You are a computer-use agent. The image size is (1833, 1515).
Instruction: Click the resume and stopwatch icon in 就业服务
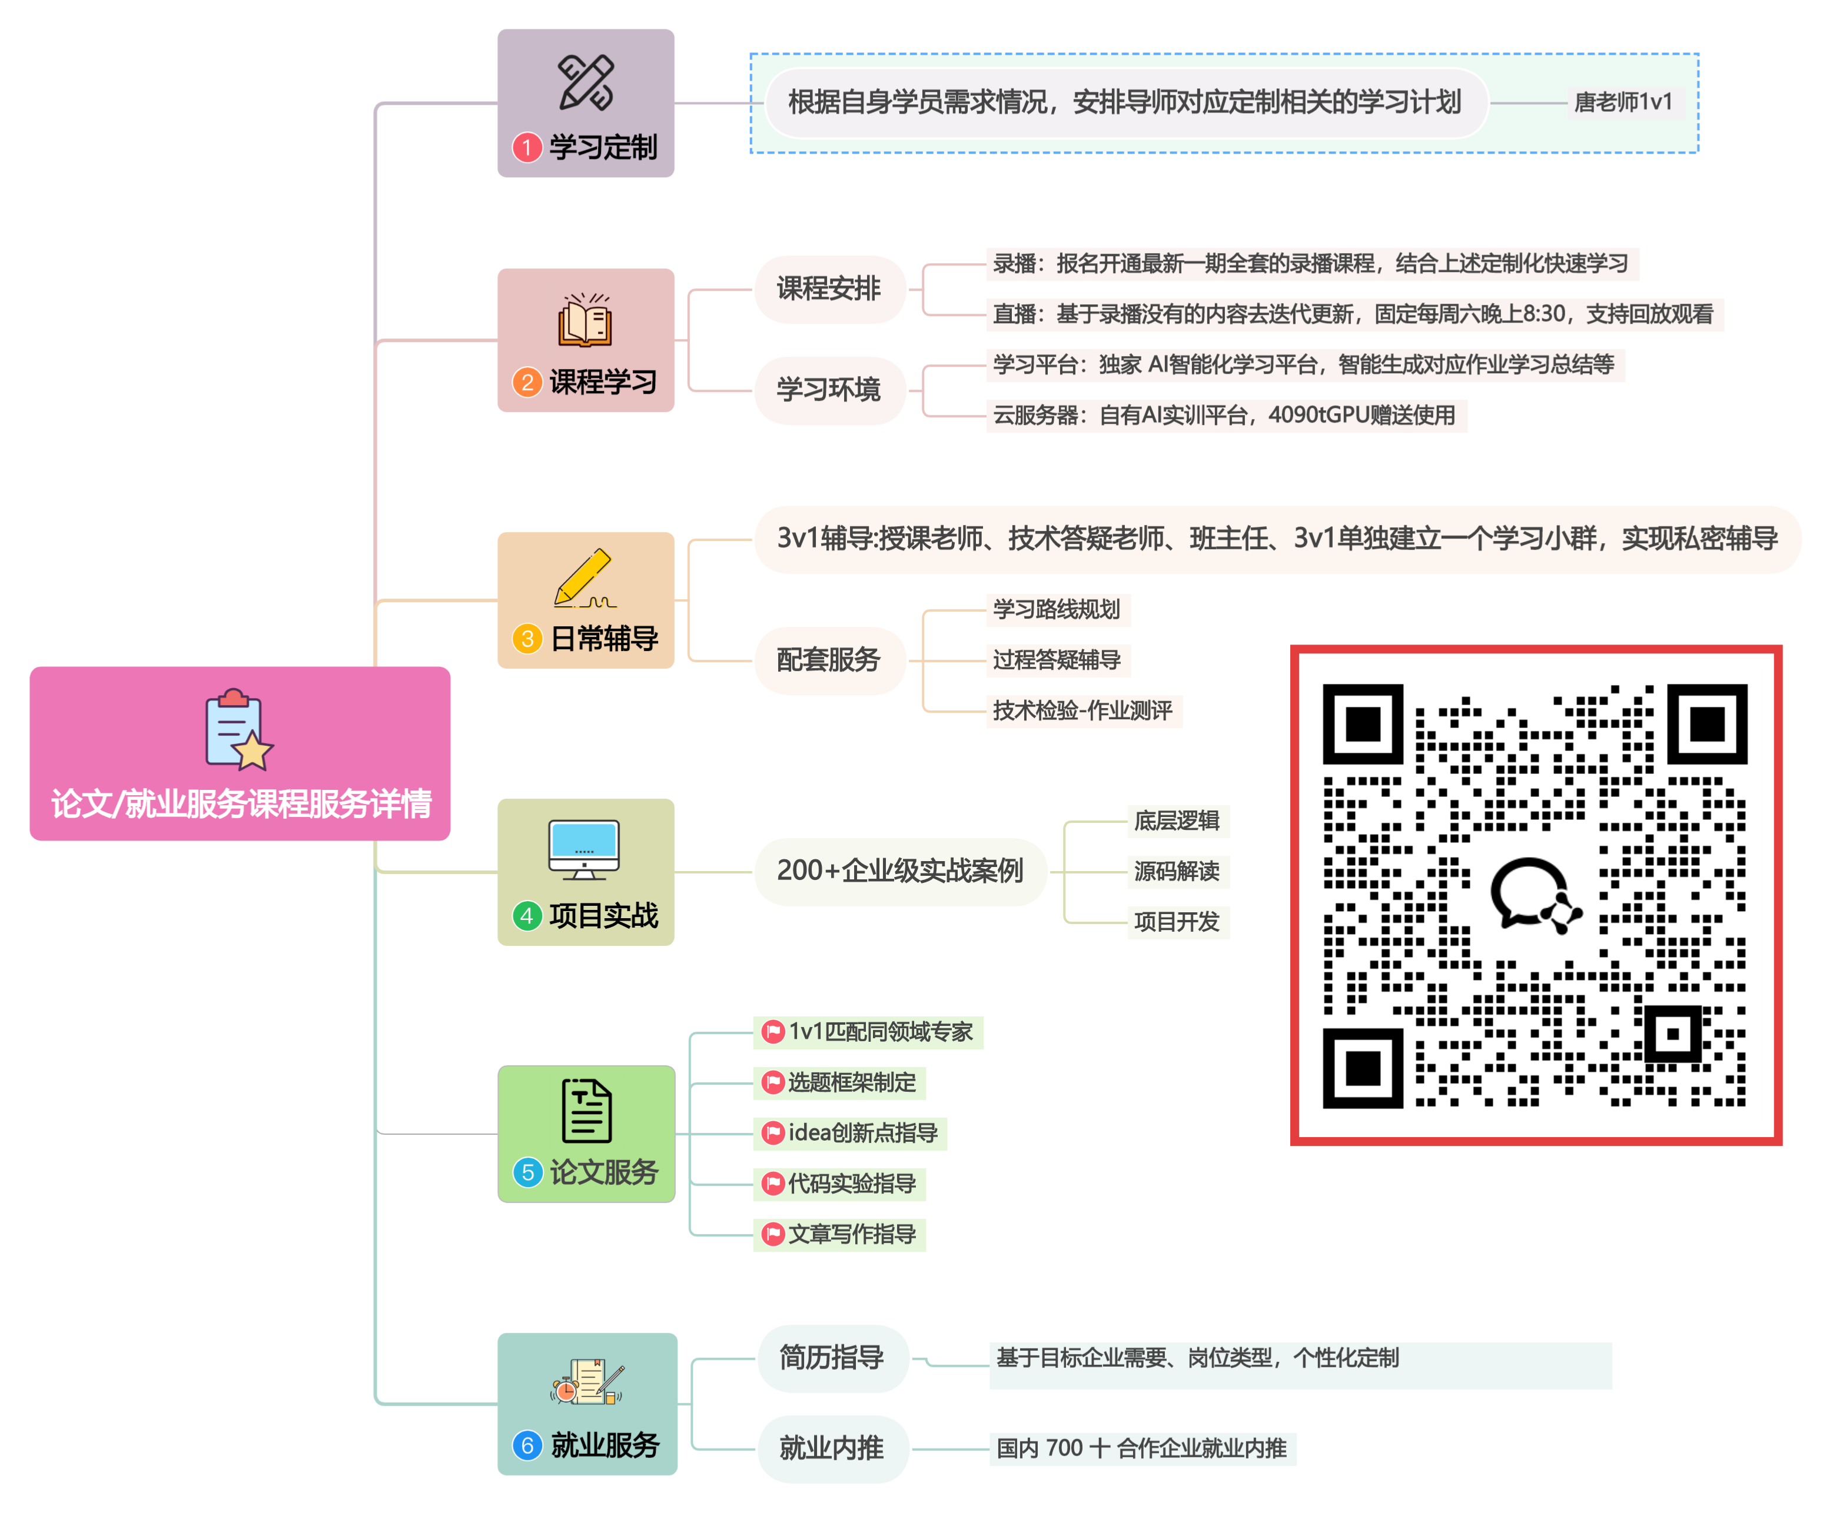pyautogui.click(x=586, y=1381)
